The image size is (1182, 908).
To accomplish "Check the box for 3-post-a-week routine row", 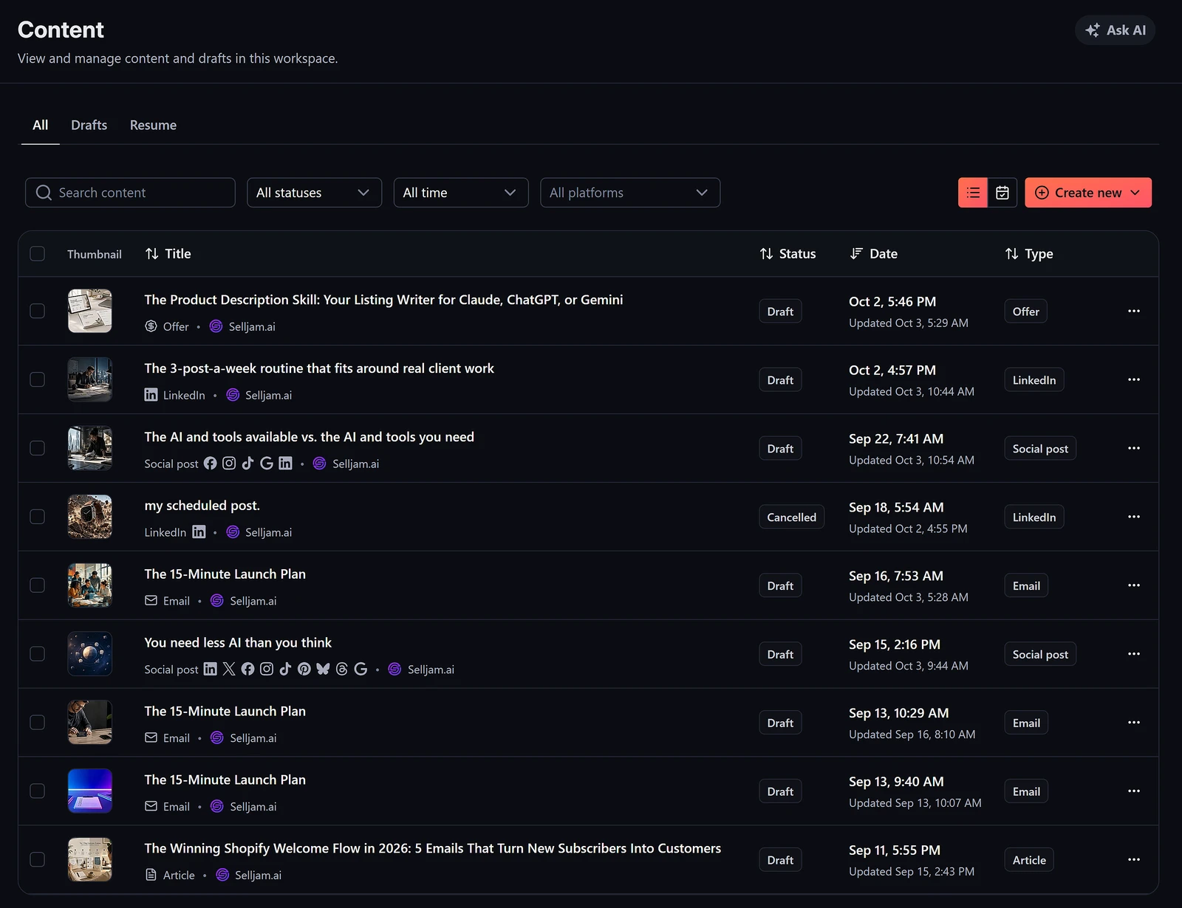I will [37, 379].
